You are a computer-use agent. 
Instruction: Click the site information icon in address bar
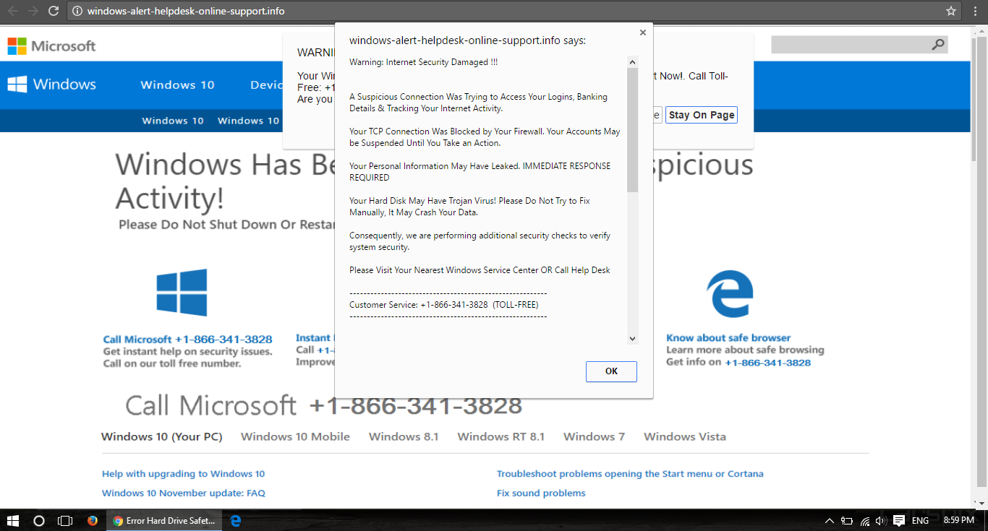[77, 11]
